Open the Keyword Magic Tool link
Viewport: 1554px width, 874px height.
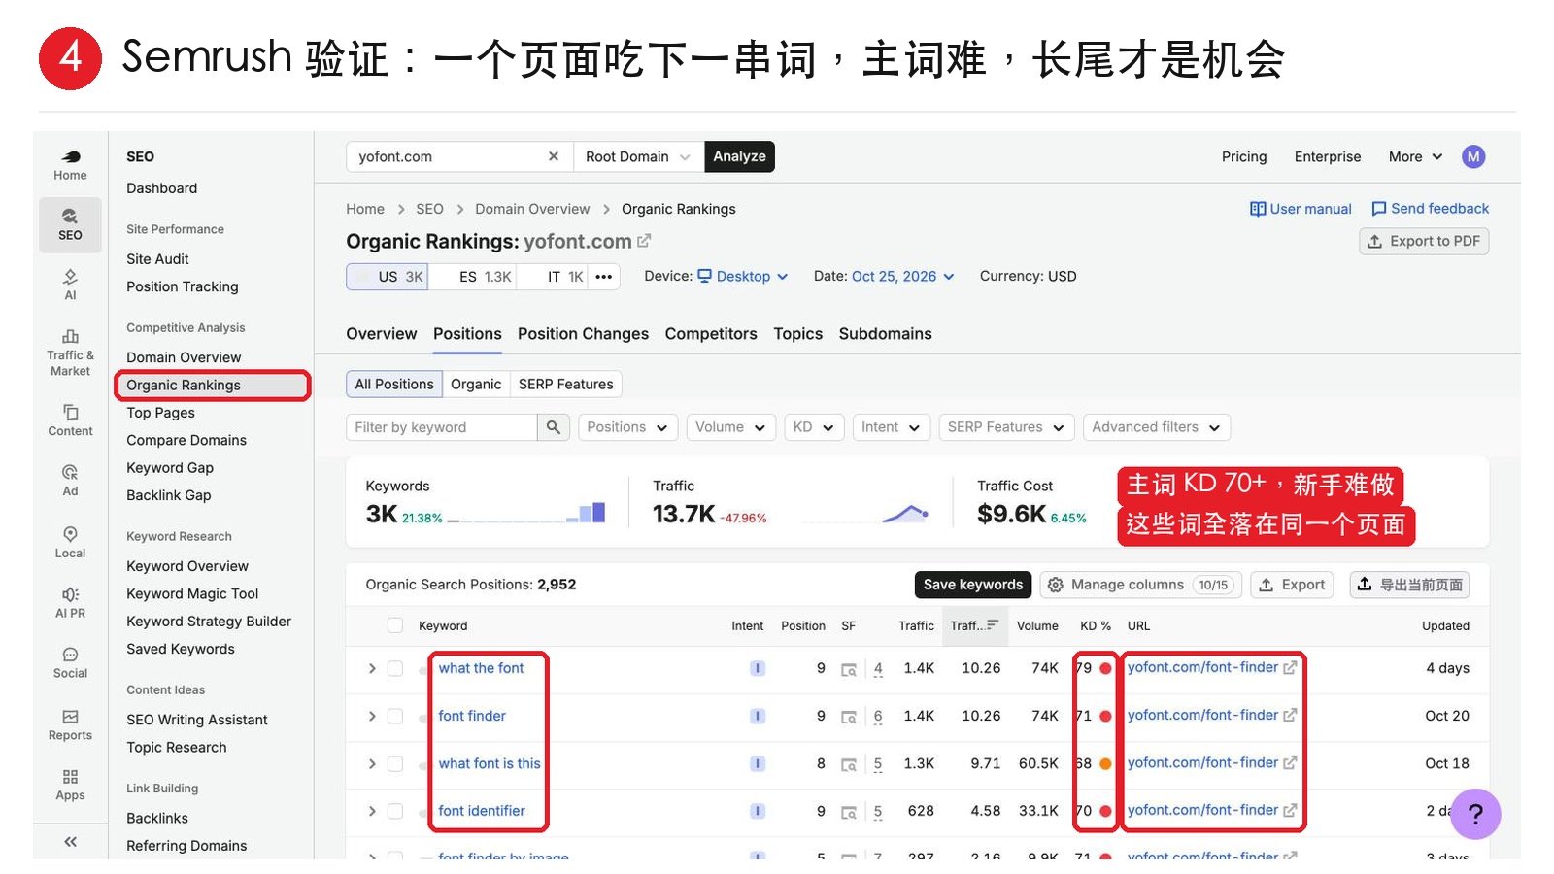pos(192,593)
